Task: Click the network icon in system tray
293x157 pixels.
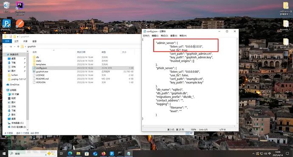Action: [262, 154]
